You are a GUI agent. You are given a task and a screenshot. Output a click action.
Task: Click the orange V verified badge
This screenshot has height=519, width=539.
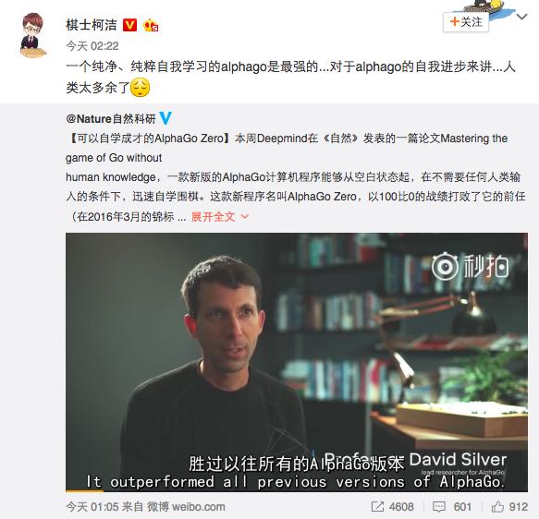point(130,25)
